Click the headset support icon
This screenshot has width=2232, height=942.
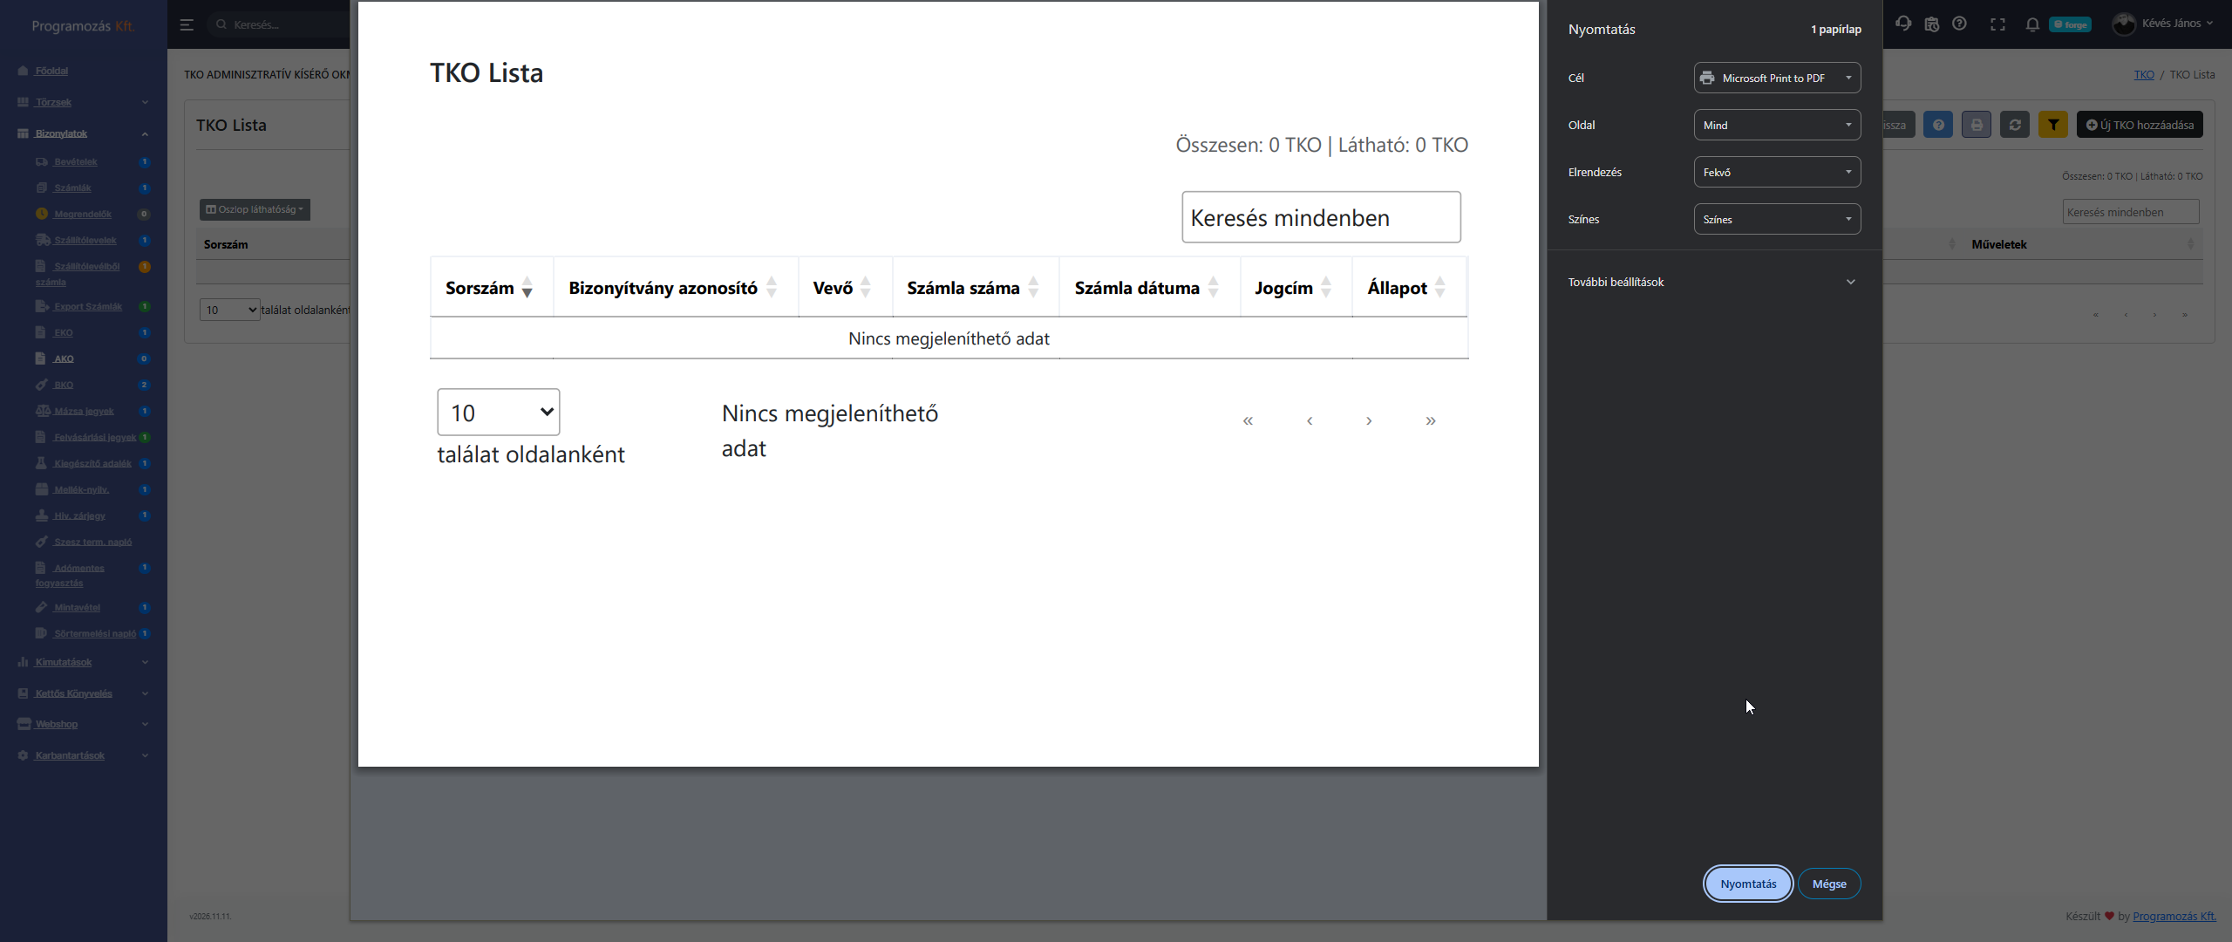pos(1903,24)
